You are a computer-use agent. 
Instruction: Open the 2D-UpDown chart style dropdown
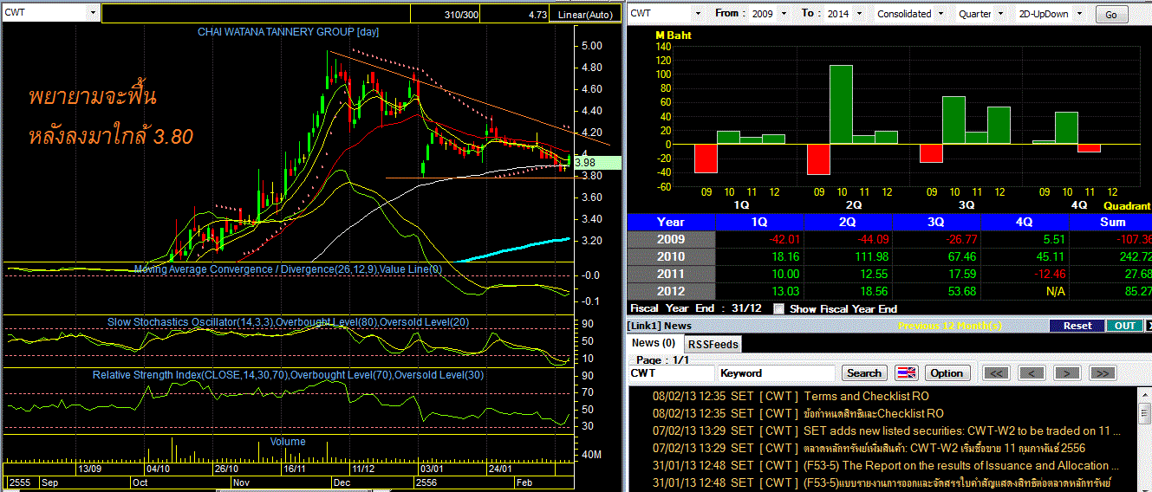point(1081,14)
